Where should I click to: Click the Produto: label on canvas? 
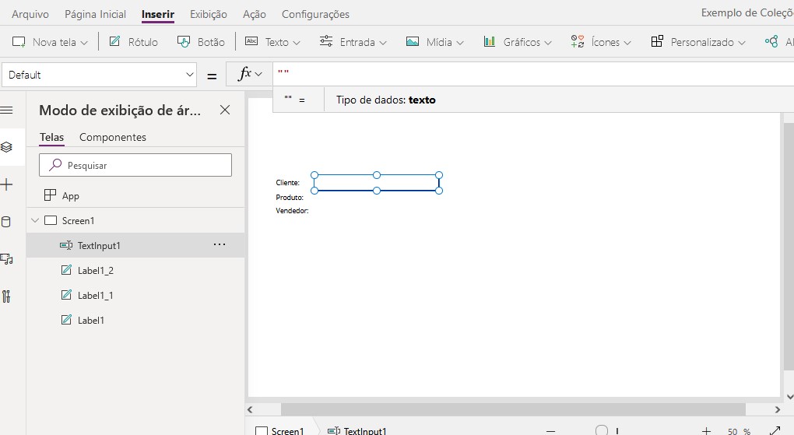290,198
